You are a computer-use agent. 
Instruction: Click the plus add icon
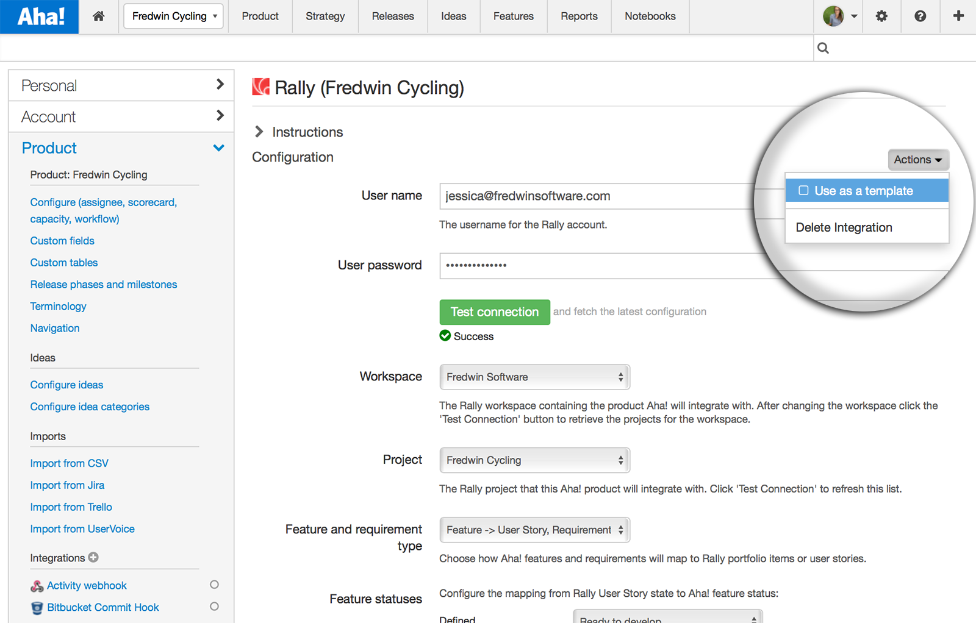pos(958,16)
